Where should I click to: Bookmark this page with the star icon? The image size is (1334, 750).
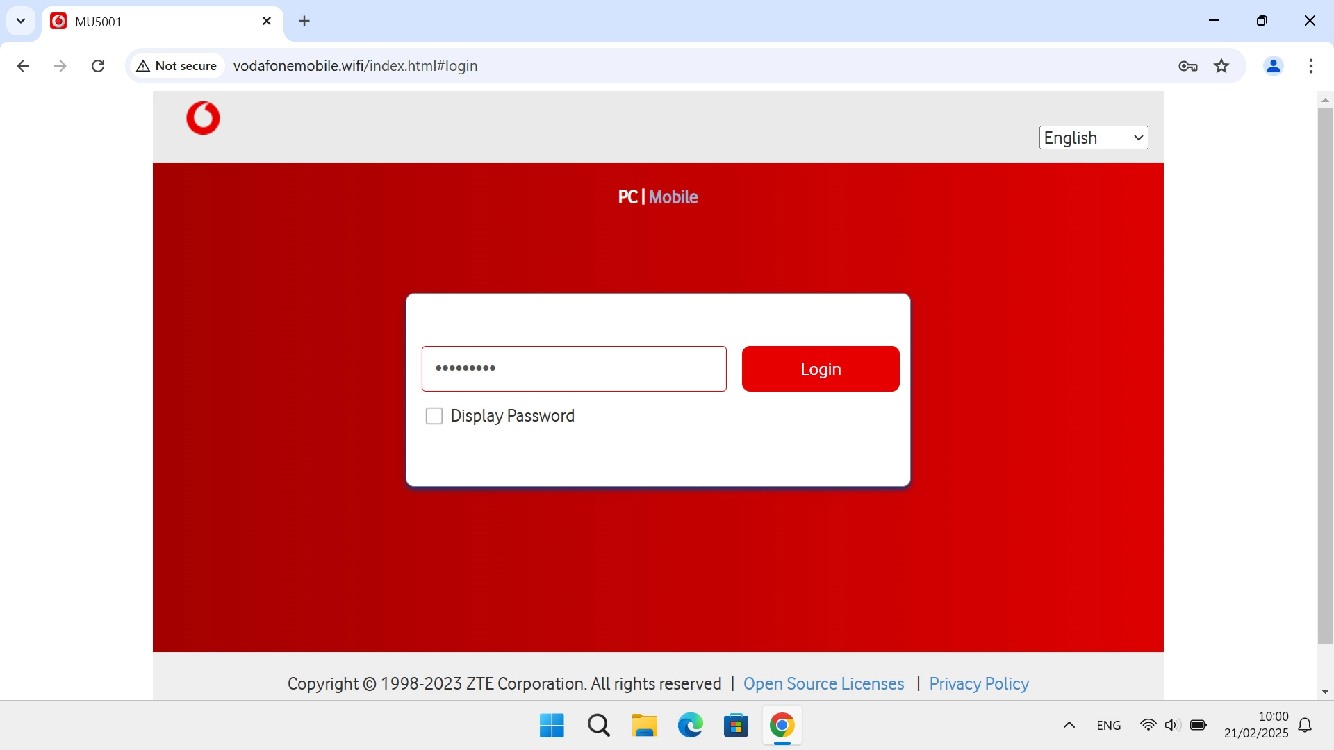tap(1222, 66)
